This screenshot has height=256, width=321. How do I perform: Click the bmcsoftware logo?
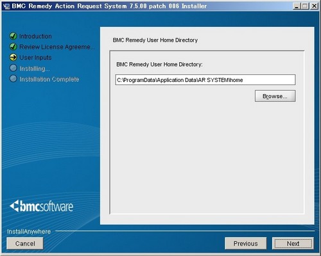[x=42, y=206]
